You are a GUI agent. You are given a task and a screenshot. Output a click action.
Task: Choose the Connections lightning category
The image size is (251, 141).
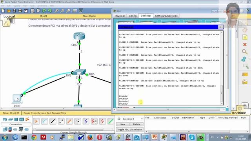(x=27, y=119)
